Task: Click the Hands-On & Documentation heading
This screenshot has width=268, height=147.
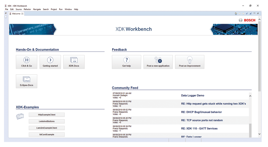Action: click(37, 50)
